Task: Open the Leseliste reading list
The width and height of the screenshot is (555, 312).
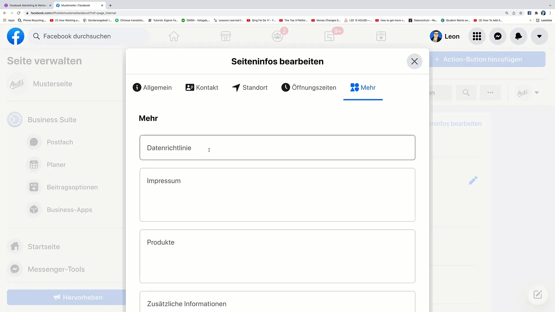Action: [544, 20]
